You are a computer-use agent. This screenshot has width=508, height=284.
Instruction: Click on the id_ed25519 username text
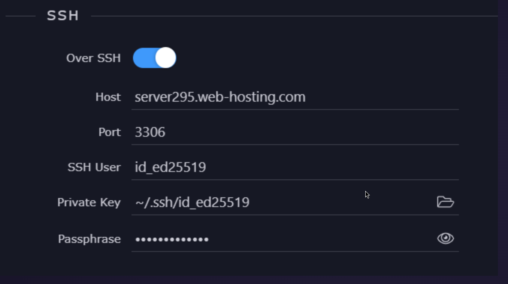click(170, 167)
